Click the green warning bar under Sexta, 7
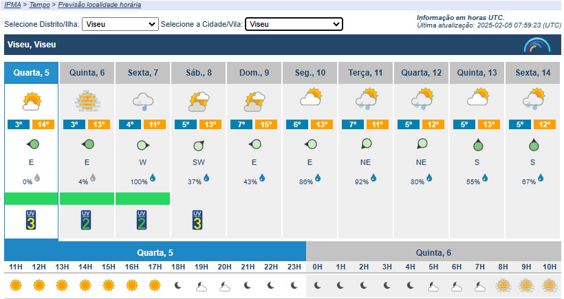 (143, 199)
